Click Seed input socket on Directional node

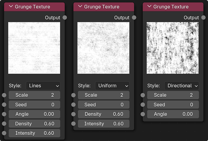(143, 105)
